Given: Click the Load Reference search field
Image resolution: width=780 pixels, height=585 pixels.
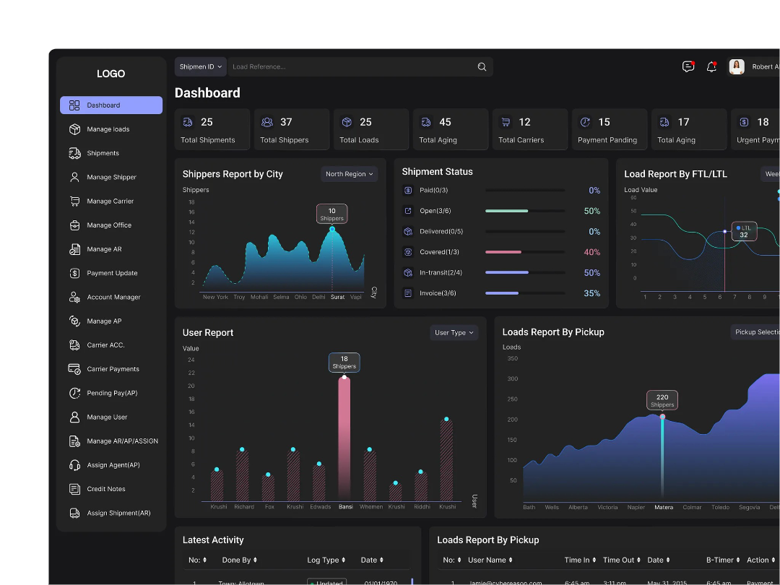Looking at the screenshot, I should pos(350,67).
